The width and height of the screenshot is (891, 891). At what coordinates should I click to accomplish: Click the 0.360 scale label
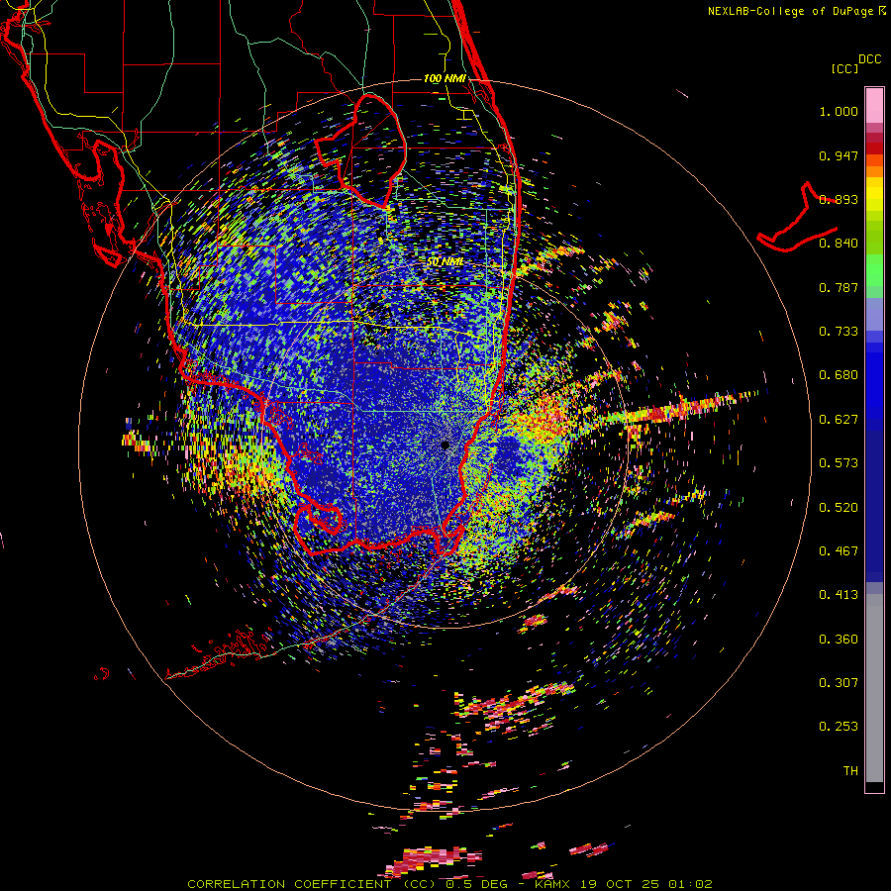click(839, 640)
